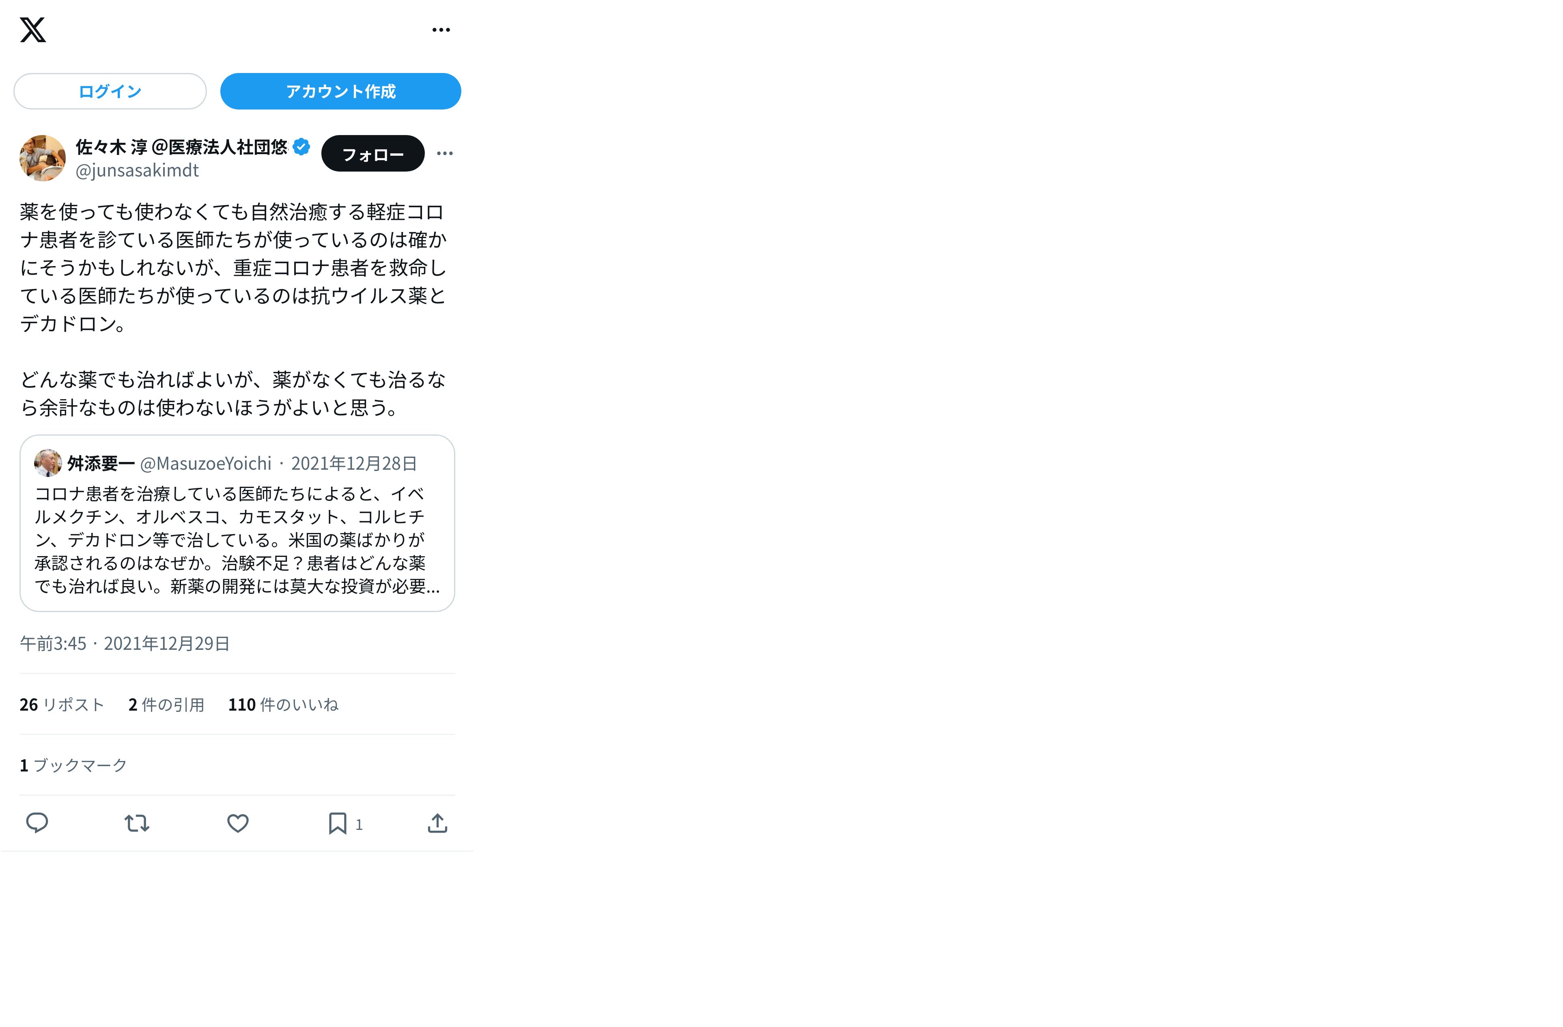This screenshot has width=1563, height=1027.
Task: Open the tweet's more-options ellipsis menu
Action: (x=445, y=154)
